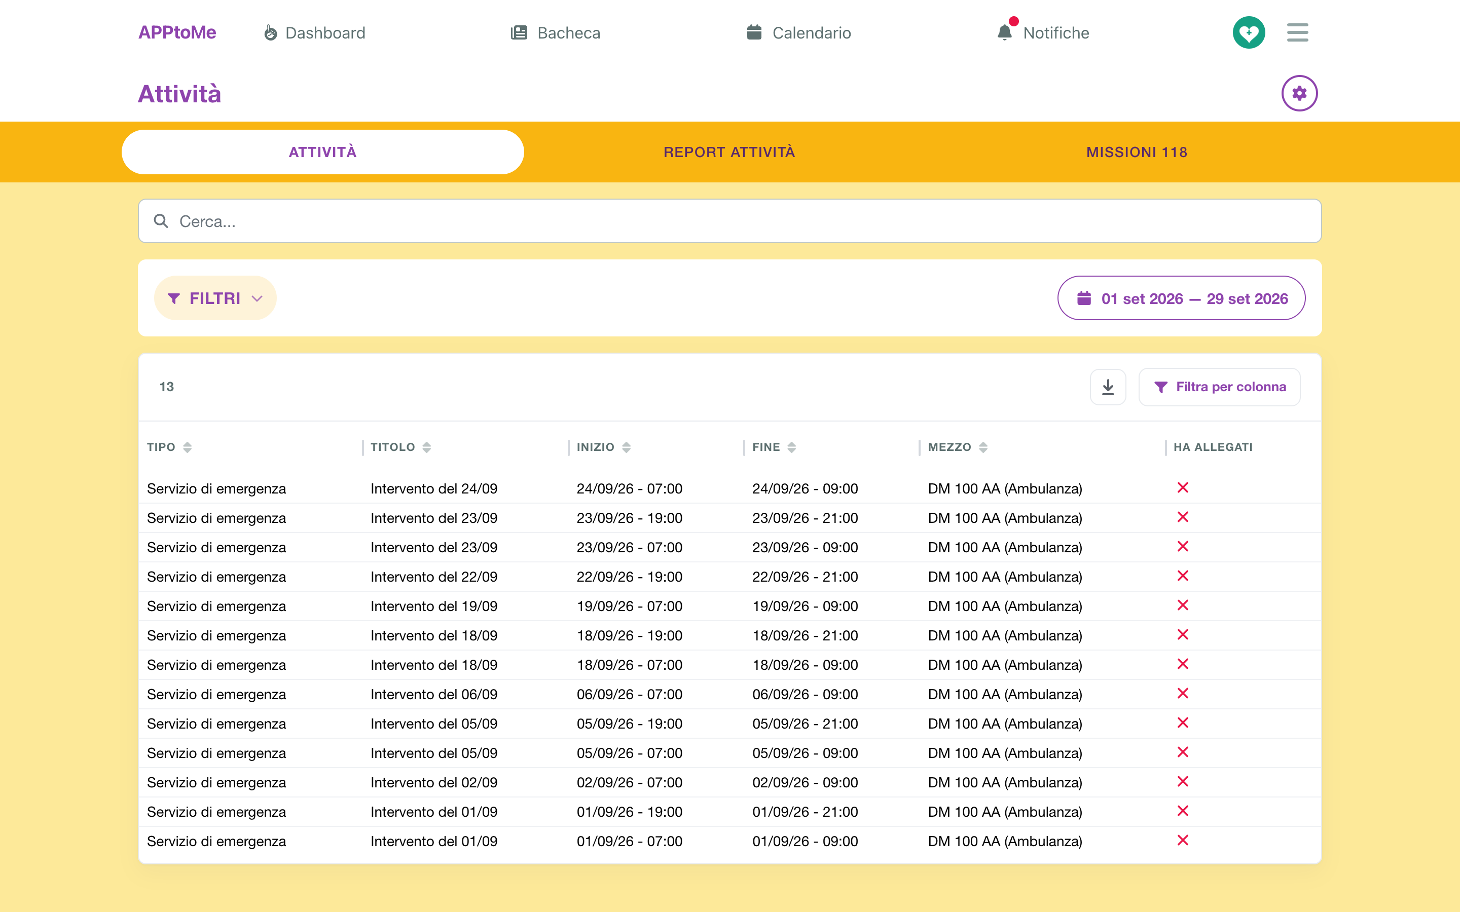Click the inizio cell 18/09/26 - 19:00

coord(629,635)
